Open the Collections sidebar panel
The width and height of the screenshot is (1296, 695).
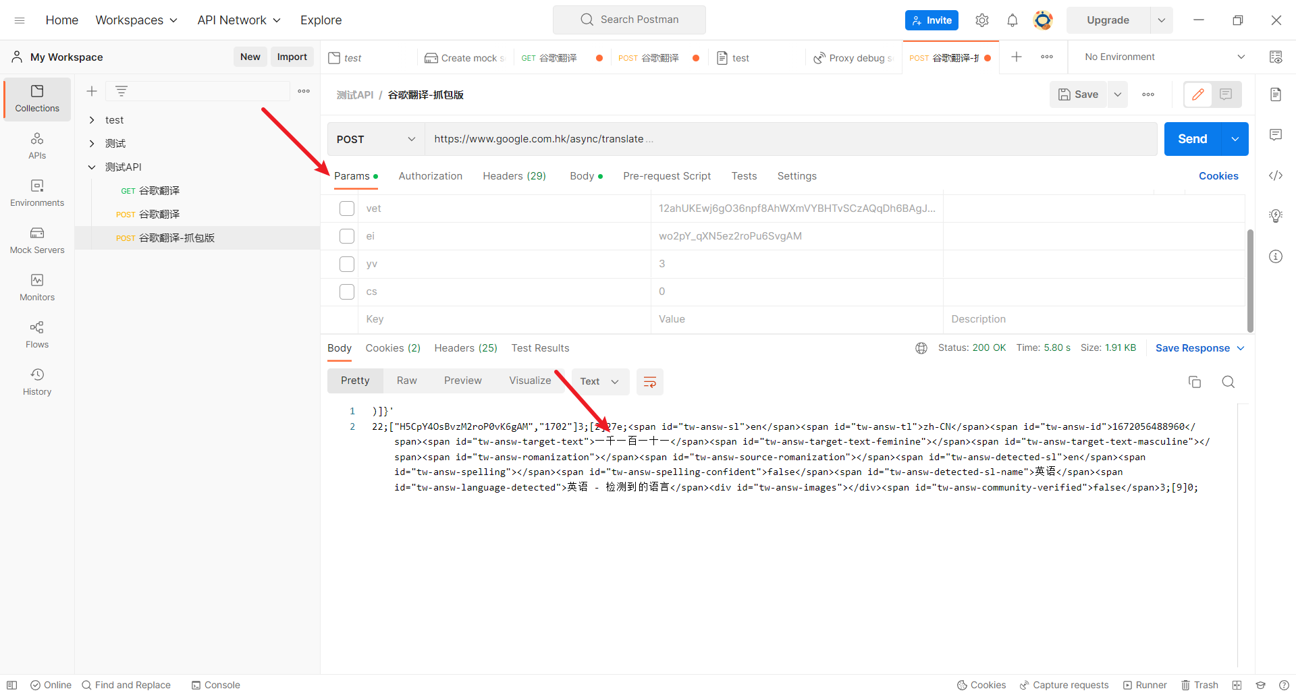[37, 99]
